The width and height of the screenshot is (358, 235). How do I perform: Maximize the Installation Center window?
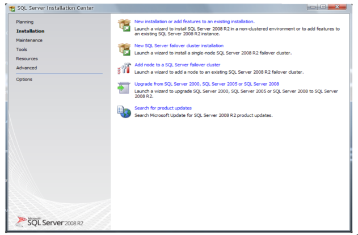[323, 7]
